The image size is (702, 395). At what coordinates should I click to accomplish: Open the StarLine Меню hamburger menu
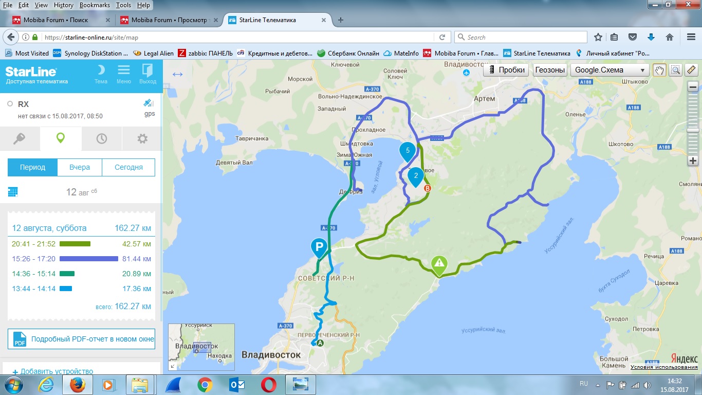(123, 74)
